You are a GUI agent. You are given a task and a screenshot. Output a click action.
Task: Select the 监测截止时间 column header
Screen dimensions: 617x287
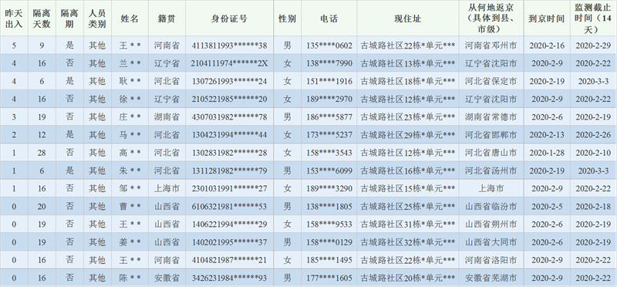coord(593,19)
